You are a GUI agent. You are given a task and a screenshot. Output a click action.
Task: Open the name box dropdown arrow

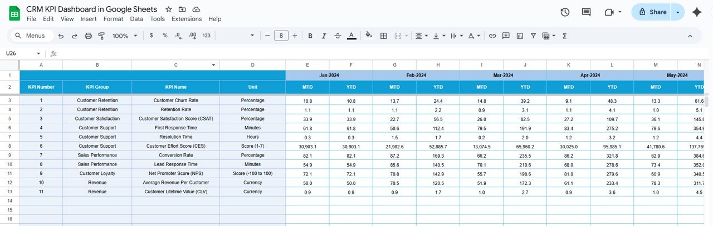(38, 53)
